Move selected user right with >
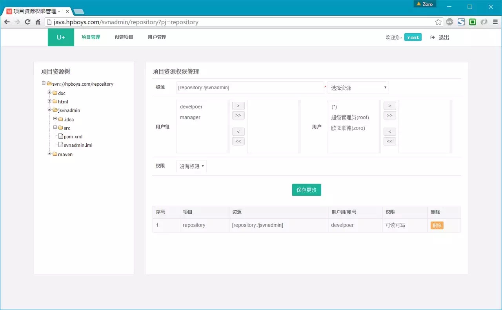This screenshot has height=310, width=502. 390,106
